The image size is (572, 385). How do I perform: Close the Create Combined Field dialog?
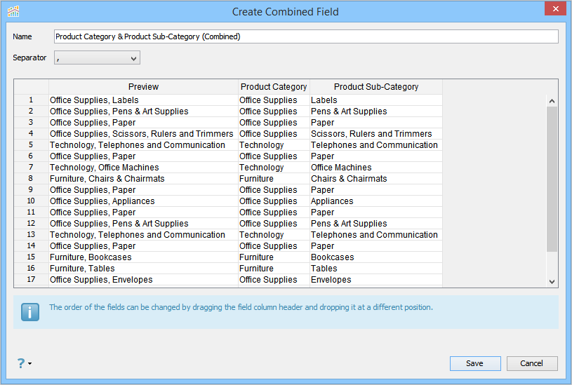point(555,9)
